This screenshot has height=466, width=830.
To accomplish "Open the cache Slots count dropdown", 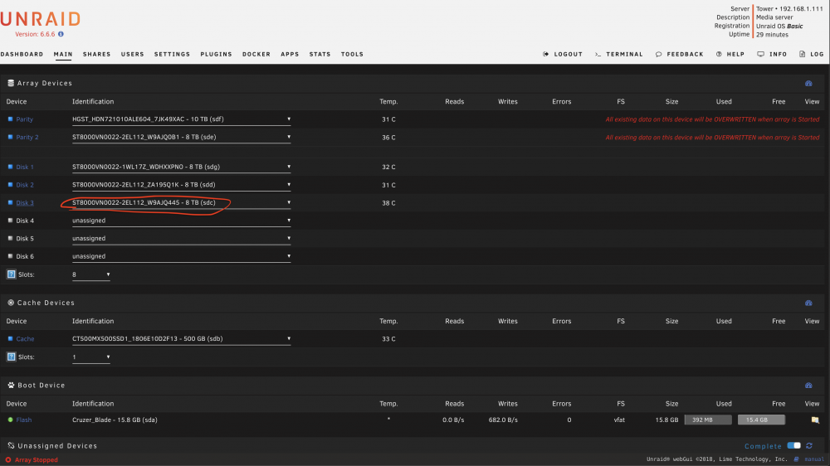I will [91, 357].
